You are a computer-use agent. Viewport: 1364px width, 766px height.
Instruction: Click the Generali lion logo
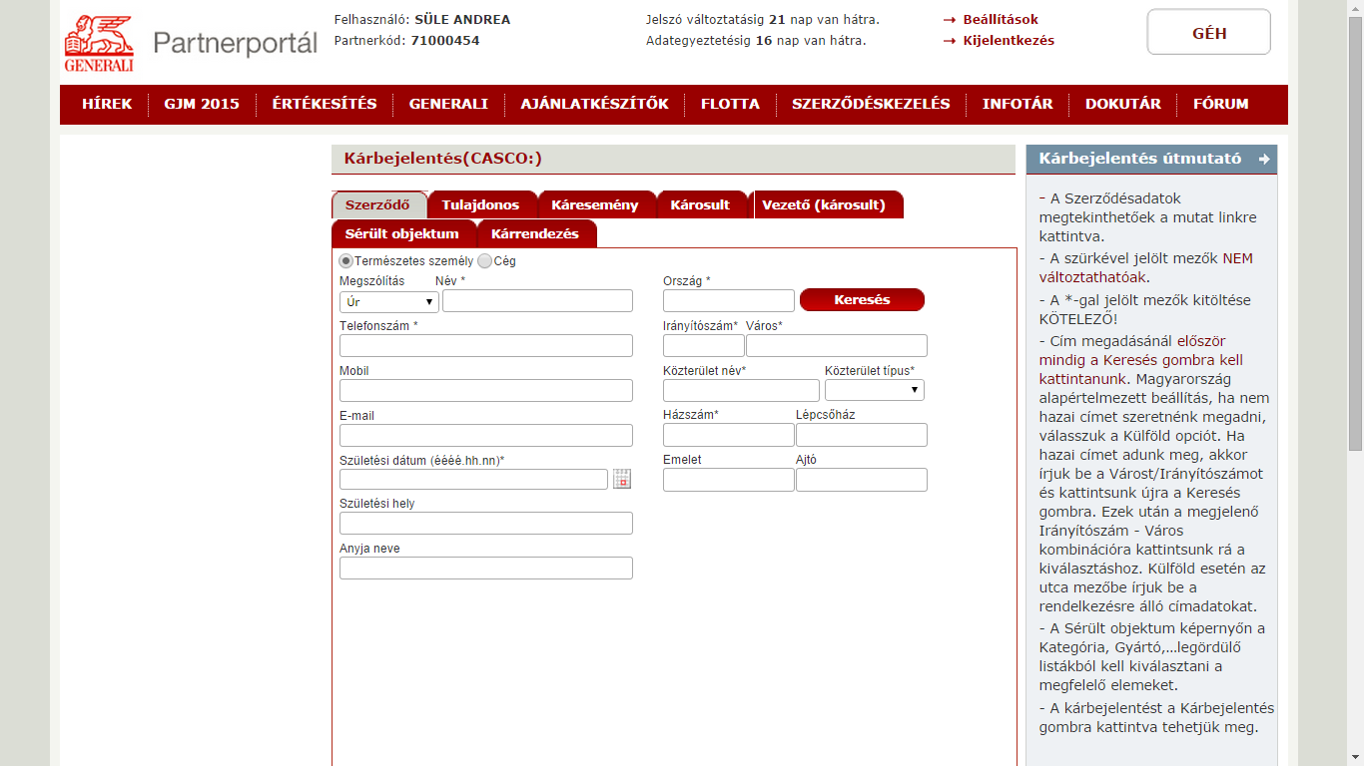click(x=99, y=43)
